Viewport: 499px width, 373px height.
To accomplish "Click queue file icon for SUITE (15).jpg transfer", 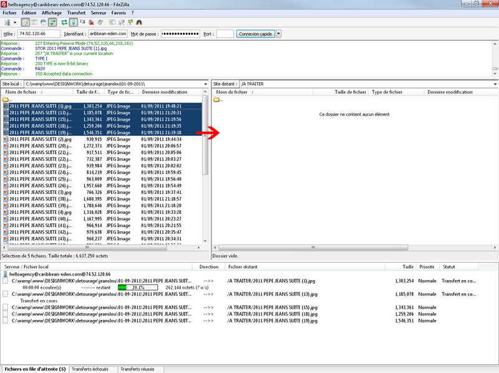I will click(5, 308).
